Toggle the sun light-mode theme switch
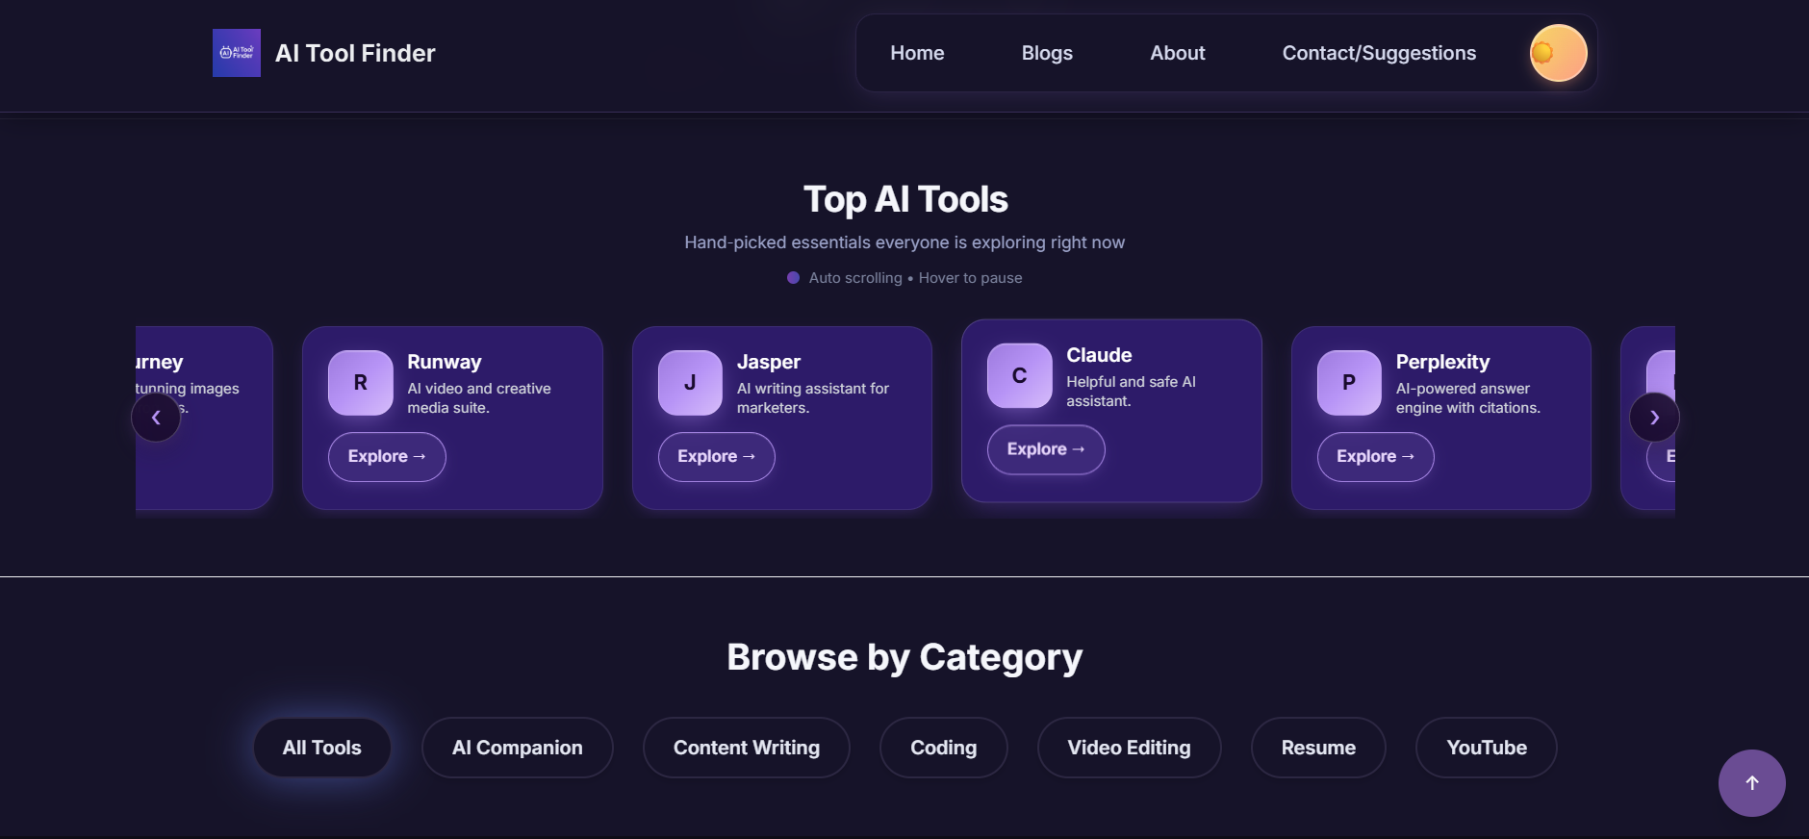 [1558, 53]
